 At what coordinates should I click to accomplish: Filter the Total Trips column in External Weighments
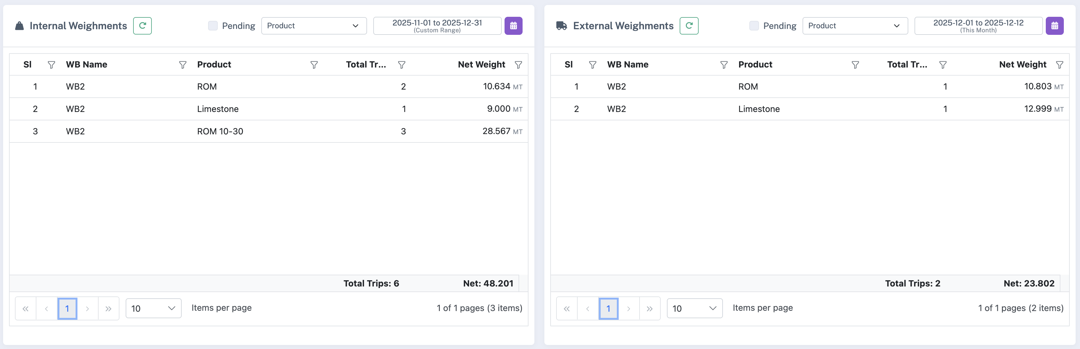[x=943, y=65]
